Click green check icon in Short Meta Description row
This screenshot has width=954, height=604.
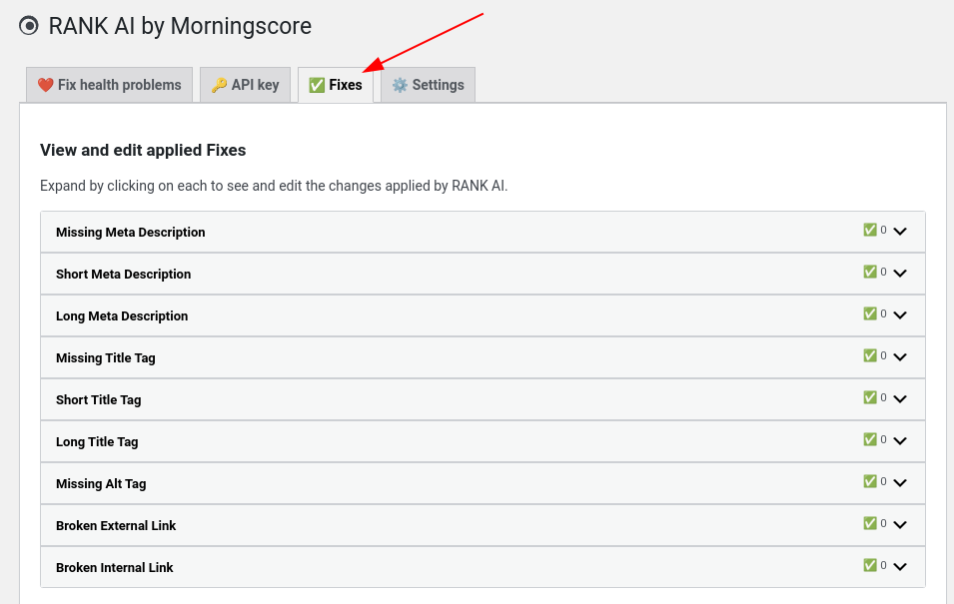(870, 272)
